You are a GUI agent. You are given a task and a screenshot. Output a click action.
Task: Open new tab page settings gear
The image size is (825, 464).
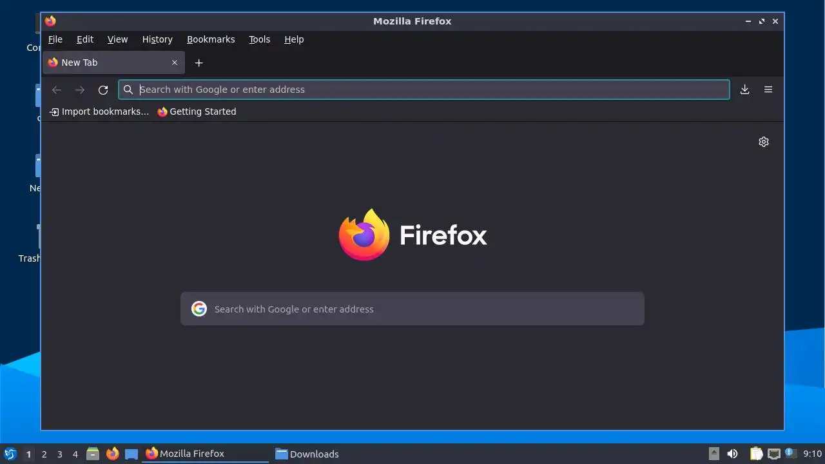(x=764, y=142)
